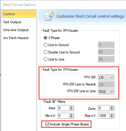Select the Control tab in sidebar
This screenshot has height=131, width=126.
pos(19,14)
